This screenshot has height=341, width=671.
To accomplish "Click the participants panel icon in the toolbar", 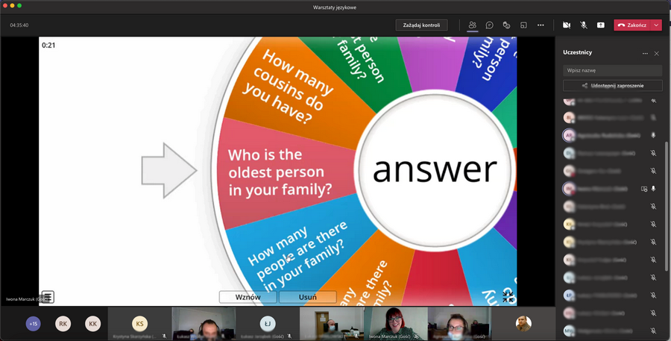I will point(472,25).
